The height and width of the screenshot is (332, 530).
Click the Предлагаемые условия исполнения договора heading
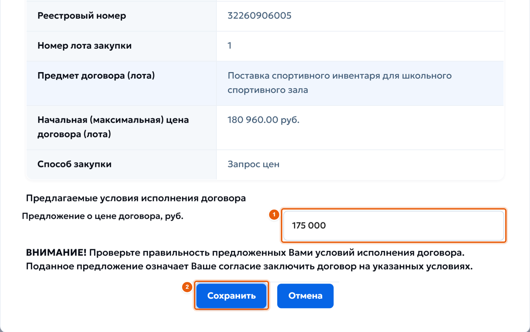[x=136, y=198]
